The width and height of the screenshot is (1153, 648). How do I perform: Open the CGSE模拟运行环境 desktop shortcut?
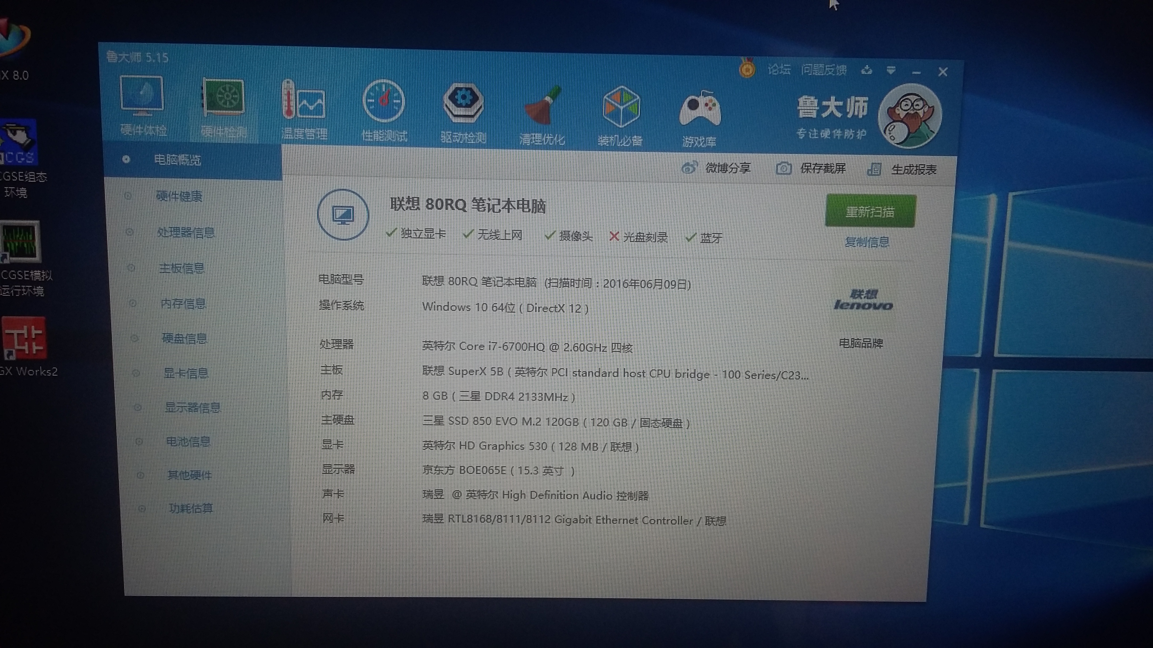[x=25, y=258]
